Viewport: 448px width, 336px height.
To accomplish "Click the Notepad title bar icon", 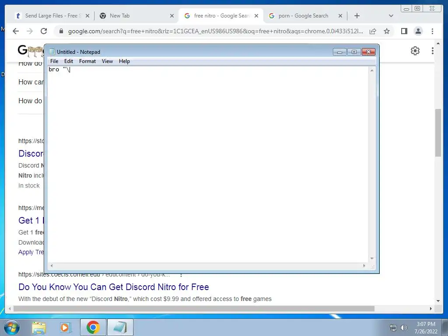I will click(52, 52).
